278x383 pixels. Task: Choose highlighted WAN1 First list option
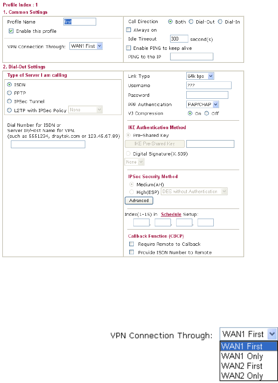249,346
